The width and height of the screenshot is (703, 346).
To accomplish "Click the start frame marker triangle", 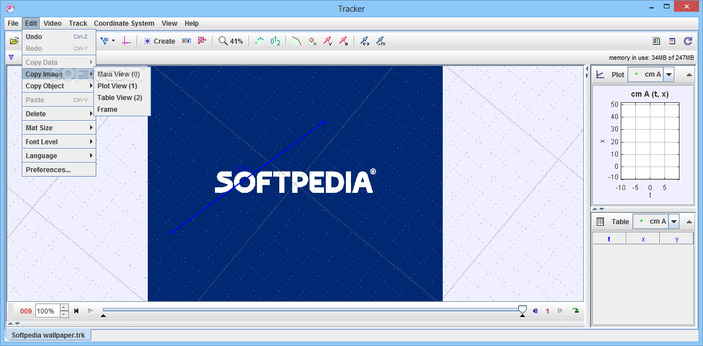I will pos(103,315).
